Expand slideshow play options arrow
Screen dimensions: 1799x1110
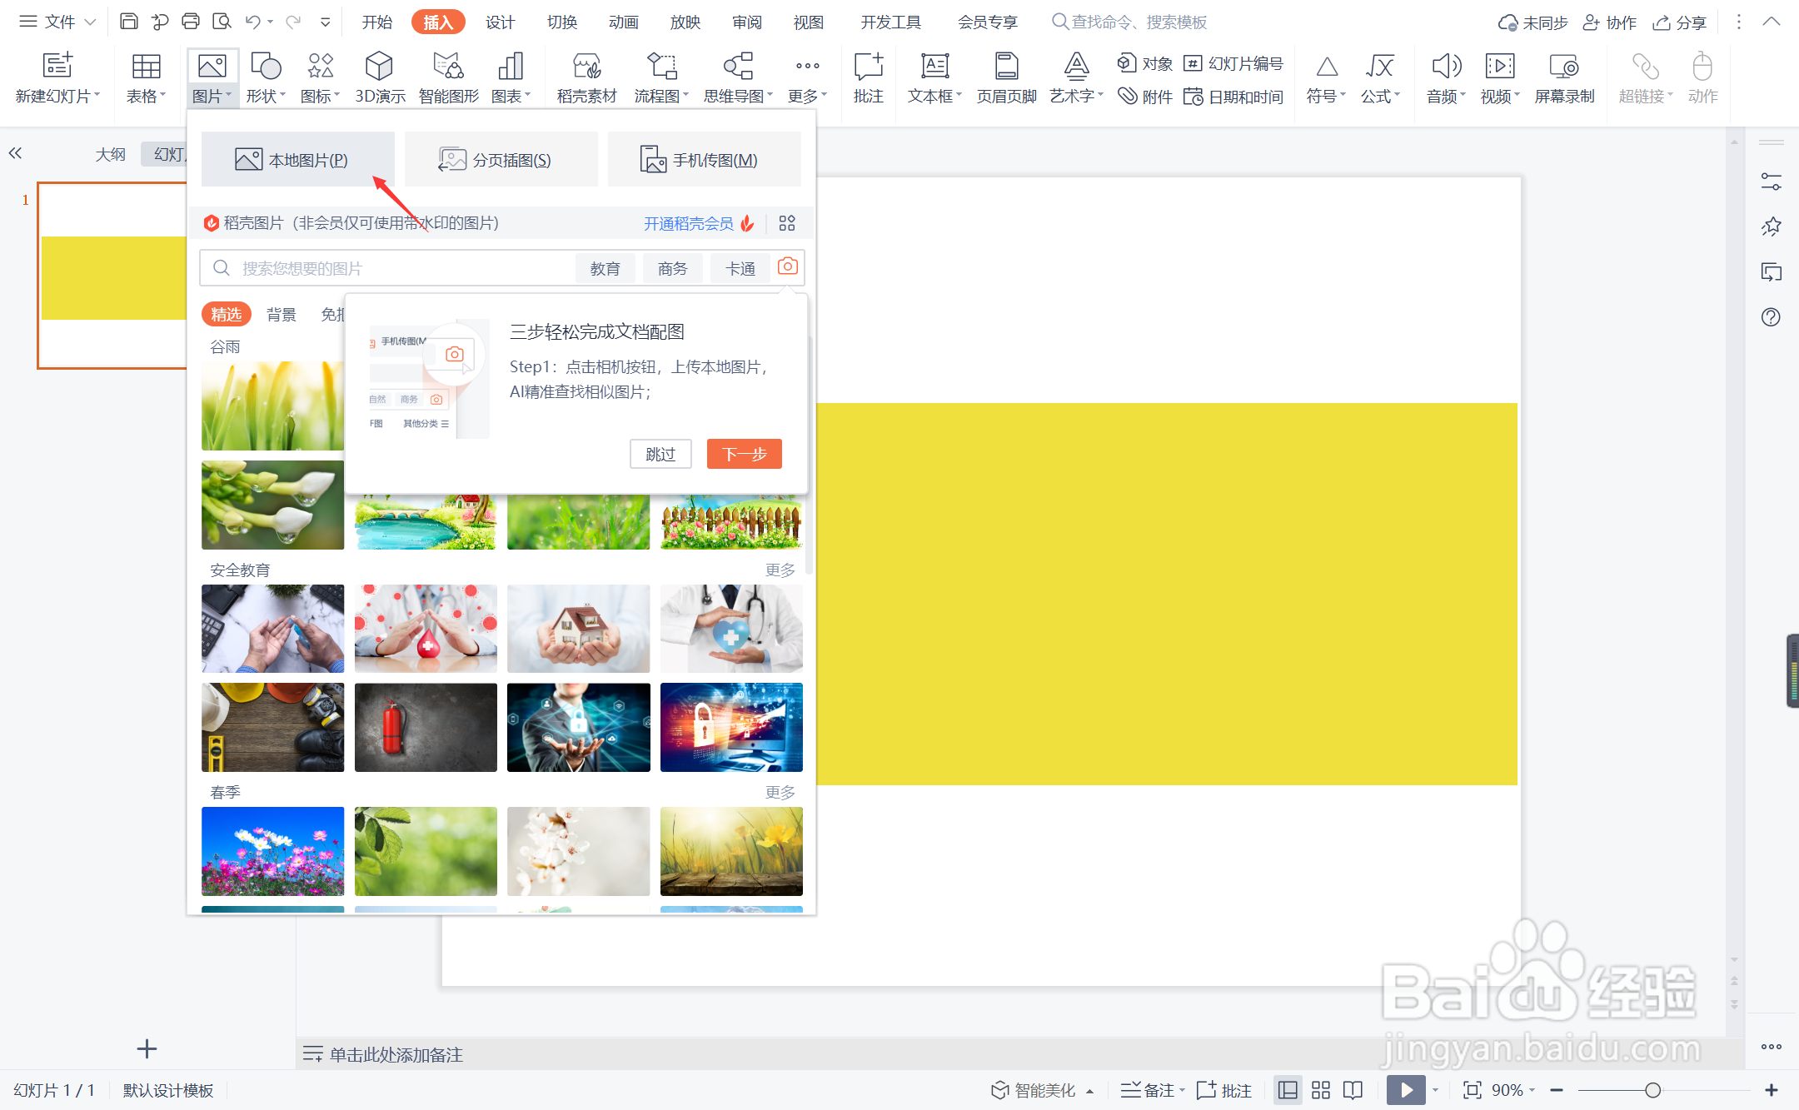click(x=1435, y=1090)
